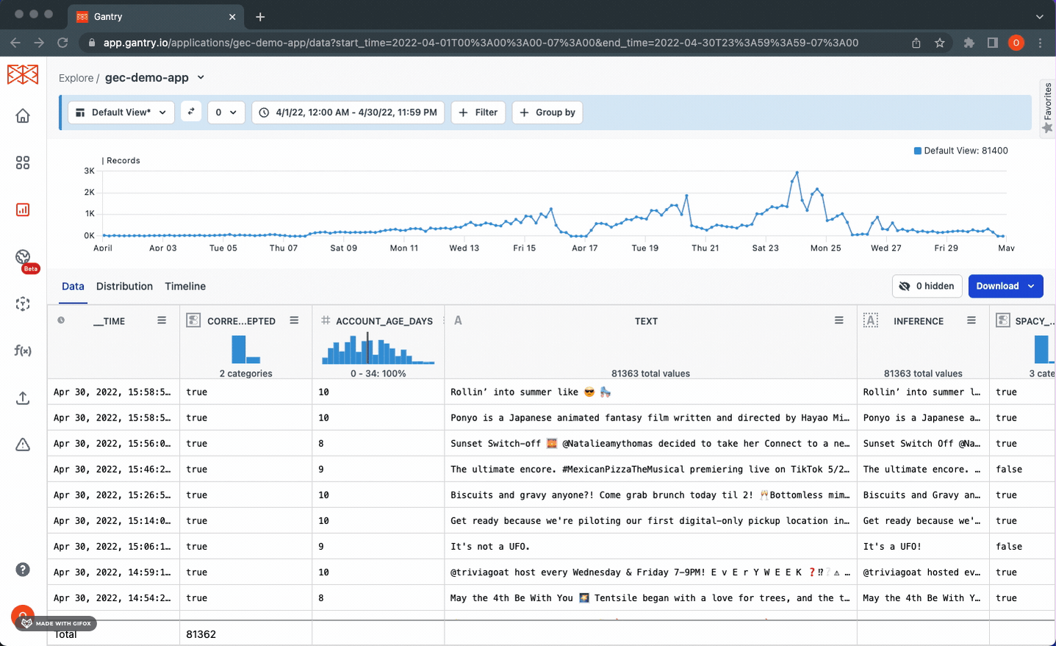Image resolution: width=1056 pixels, height=646 pixels.
Task: Expand the Download button dropdown
Action: click(1031, 286)
